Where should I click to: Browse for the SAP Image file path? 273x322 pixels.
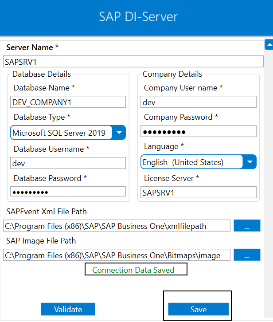click(x=247, y=255)
